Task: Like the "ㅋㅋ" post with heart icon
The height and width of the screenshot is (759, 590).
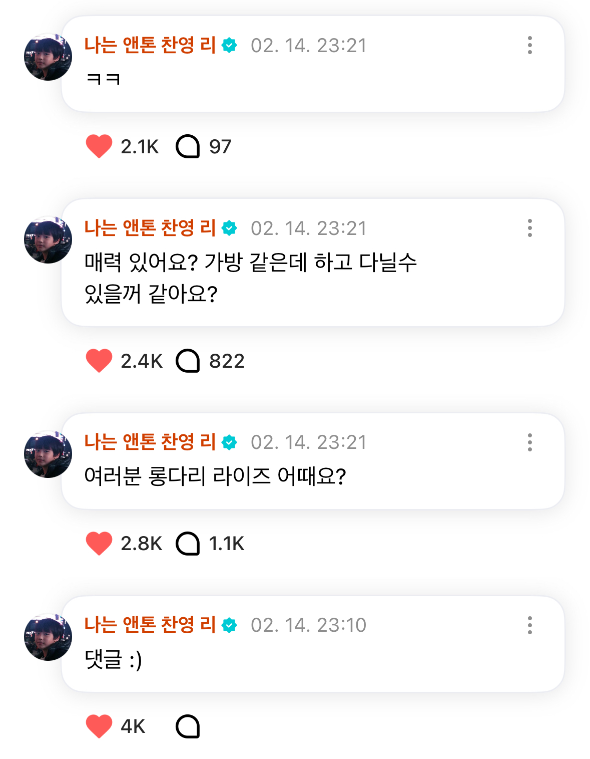Action: click(99, 147)
